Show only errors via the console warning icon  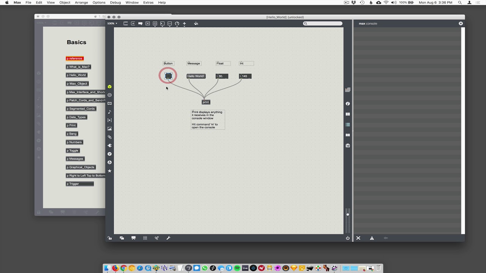[372, 238]
